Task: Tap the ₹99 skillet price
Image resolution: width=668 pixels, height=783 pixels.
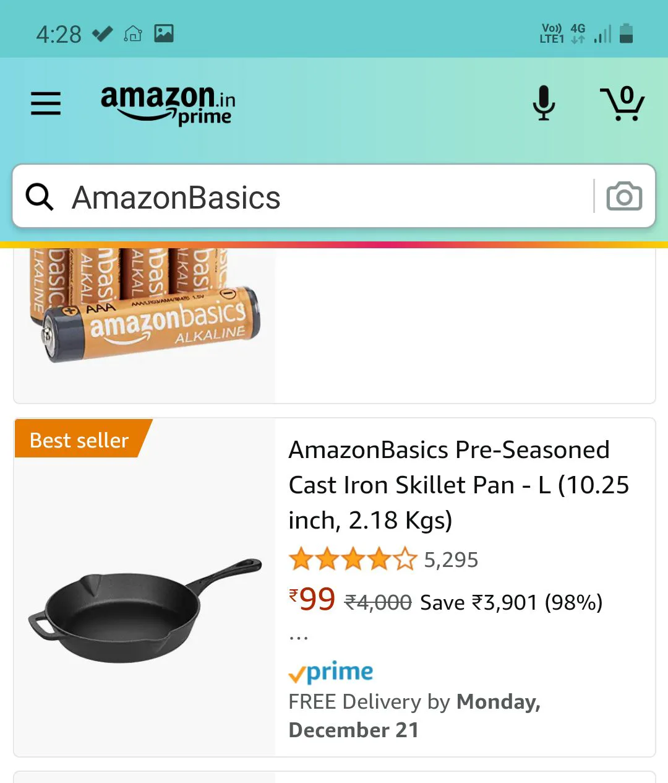Action: point(312,599)
